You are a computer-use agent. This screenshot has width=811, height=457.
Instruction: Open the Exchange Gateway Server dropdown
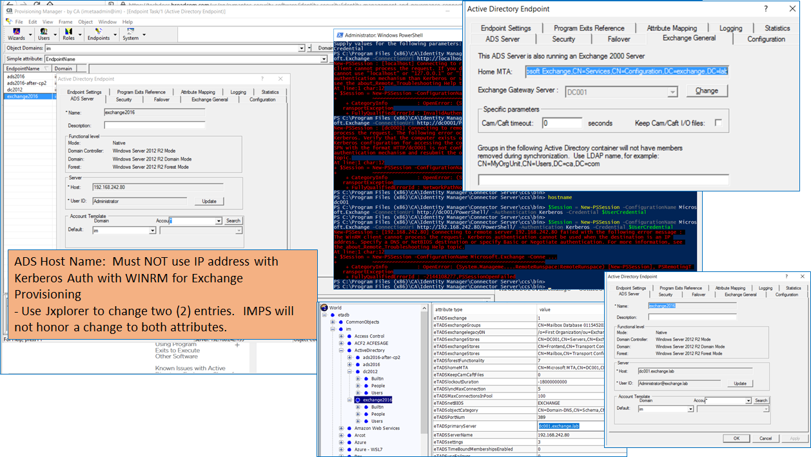tap(673, 92)
